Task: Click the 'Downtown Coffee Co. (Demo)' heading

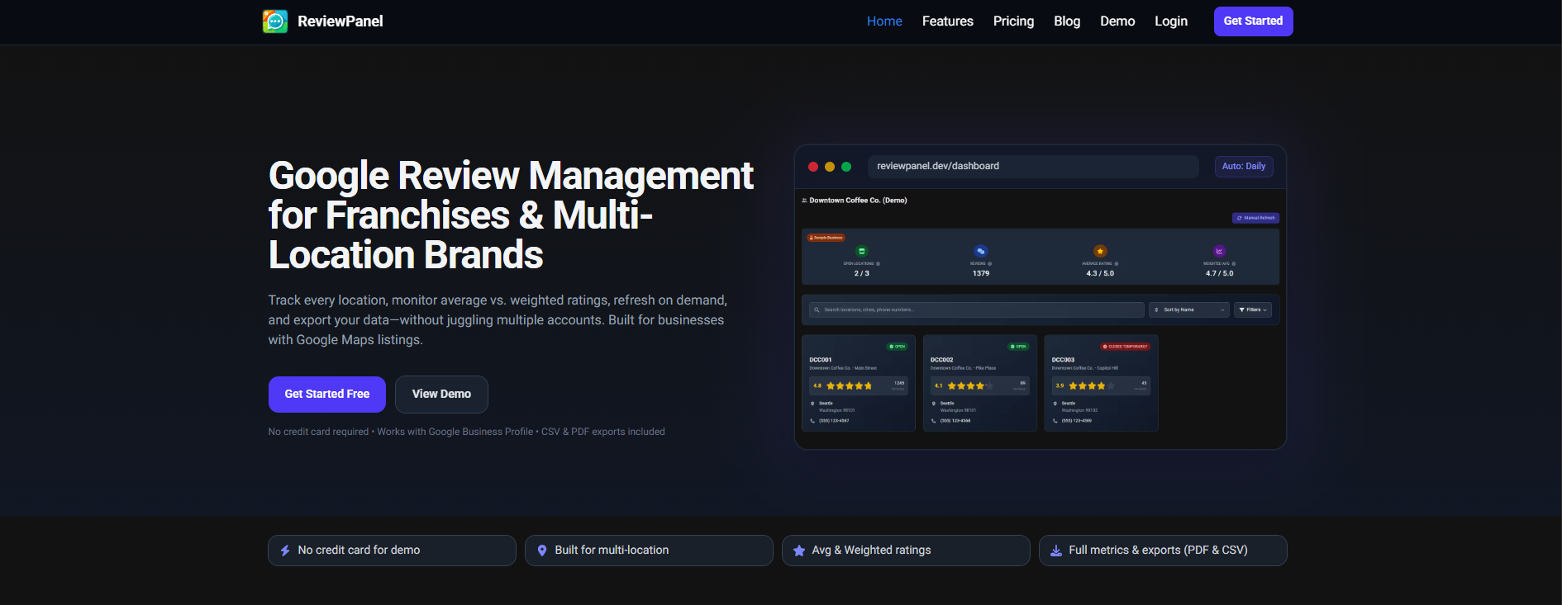Action: click(858, 201)
